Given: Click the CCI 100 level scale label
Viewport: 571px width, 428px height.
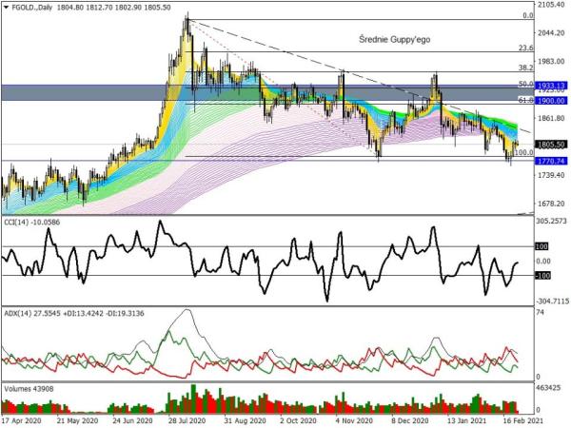Looking at the screenshot, I should (x=541, y=246).
